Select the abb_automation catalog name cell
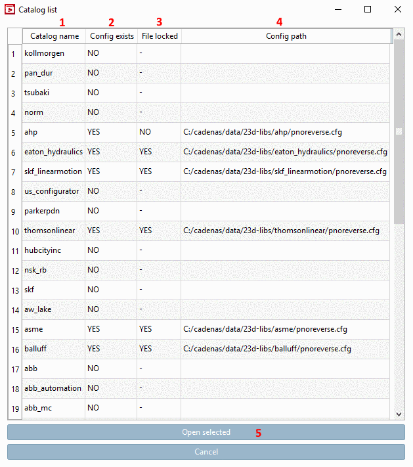This screenshot has height=467, width=413. (x=54, y=388)
